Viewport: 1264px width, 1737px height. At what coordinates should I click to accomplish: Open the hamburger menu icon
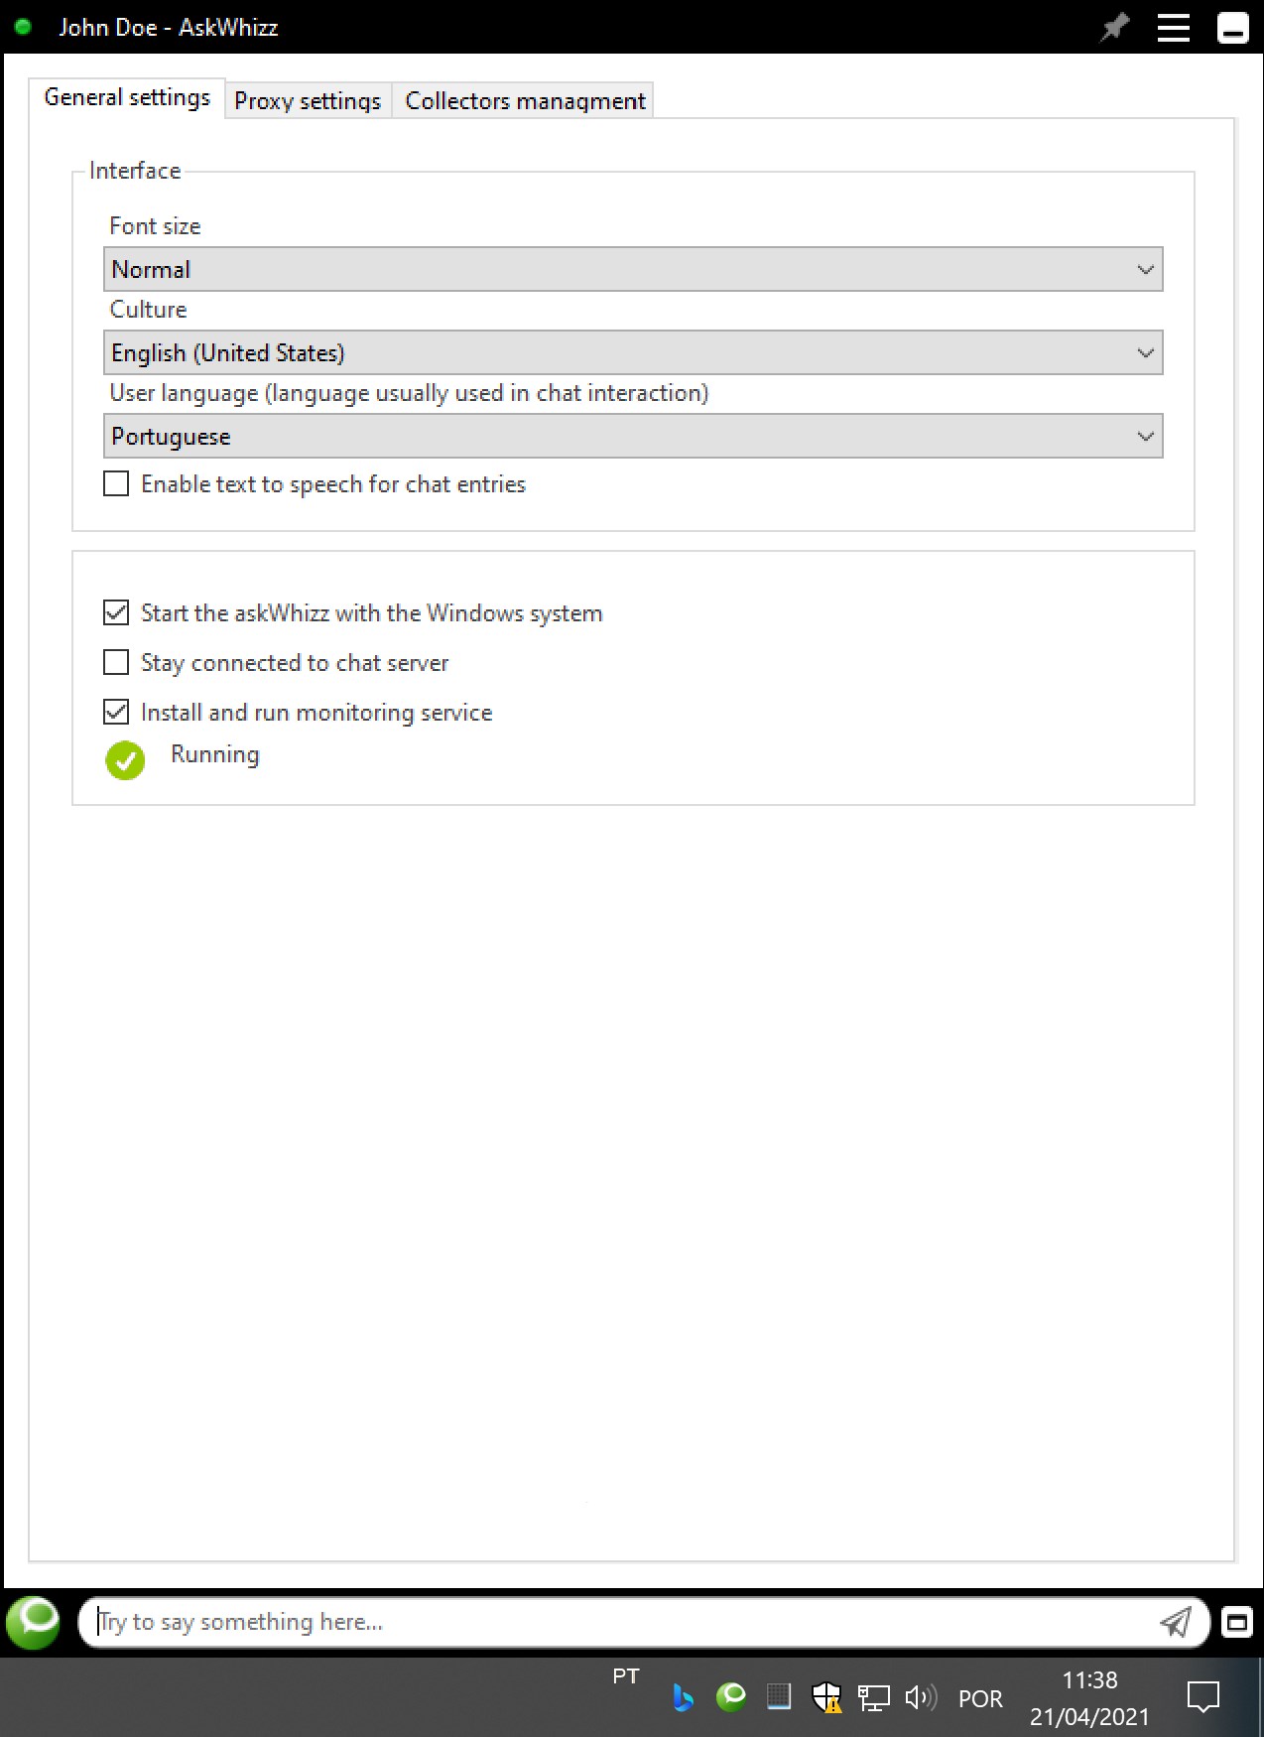1173,27
